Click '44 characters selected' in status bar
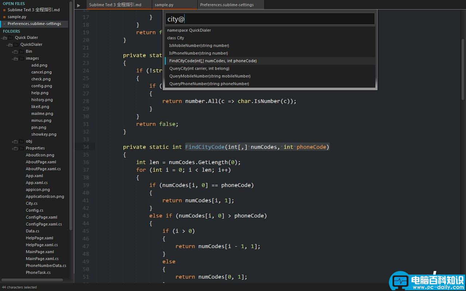The image size is (466, 291). (x=19, y=287)
